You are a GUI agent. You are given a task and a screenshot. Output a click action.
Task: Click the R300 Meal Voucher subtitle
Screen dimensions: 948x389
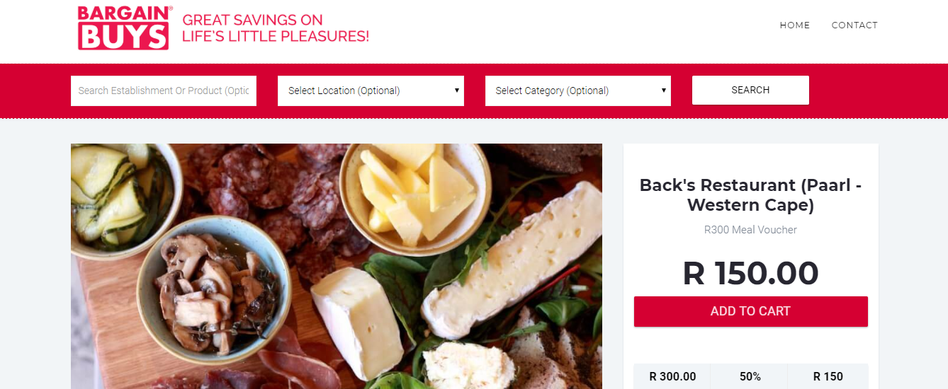coord(750,230)
